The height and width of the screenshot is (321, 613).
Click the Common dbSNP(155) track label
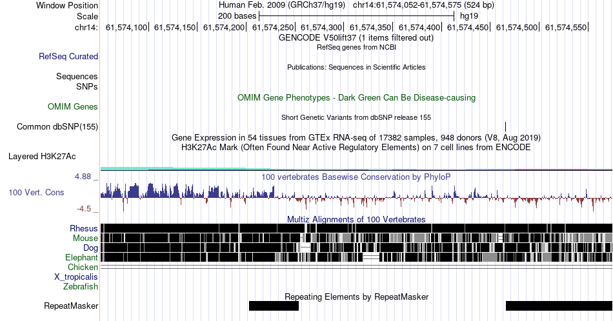click(x=57, y=127)
